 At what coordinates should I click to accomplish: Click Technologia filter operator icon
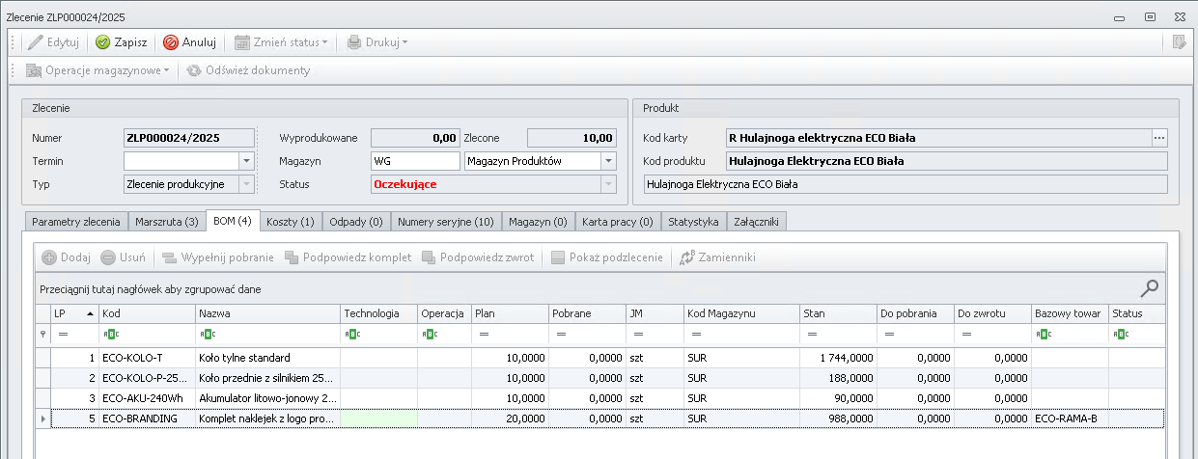[x=350, y=335]
